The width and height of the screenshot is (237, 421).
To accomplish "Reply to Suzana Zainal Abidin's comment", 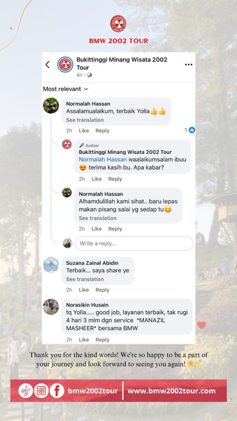I will pos(103,290).
